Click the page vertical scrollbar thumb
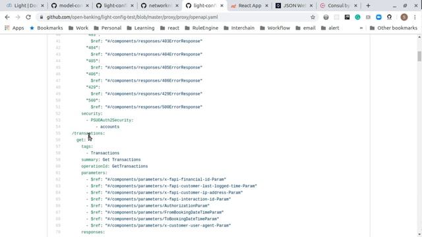 tap(419, 56)
